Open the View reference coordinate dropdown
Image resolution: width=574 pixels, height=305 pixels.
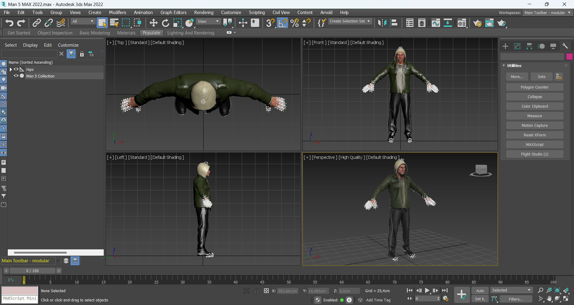coord(208,22)
